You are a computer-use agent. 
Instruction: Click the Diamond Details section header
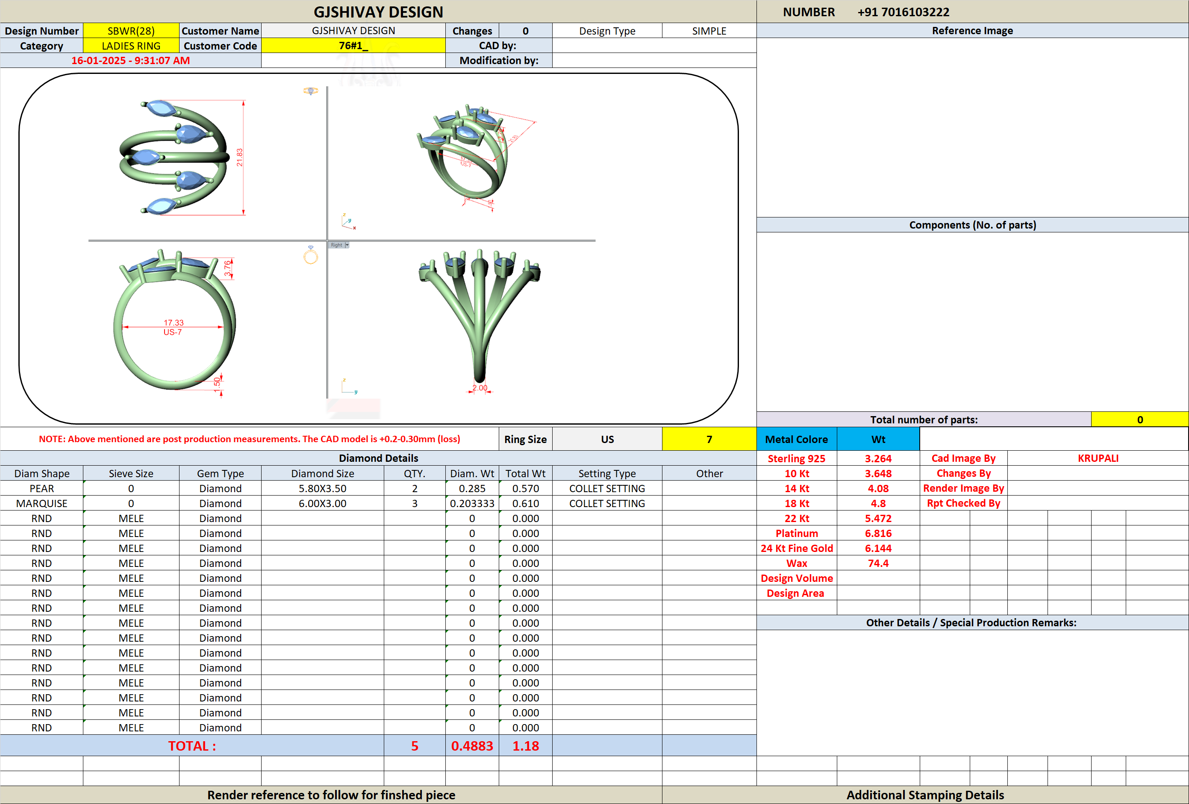click(378, 458)
